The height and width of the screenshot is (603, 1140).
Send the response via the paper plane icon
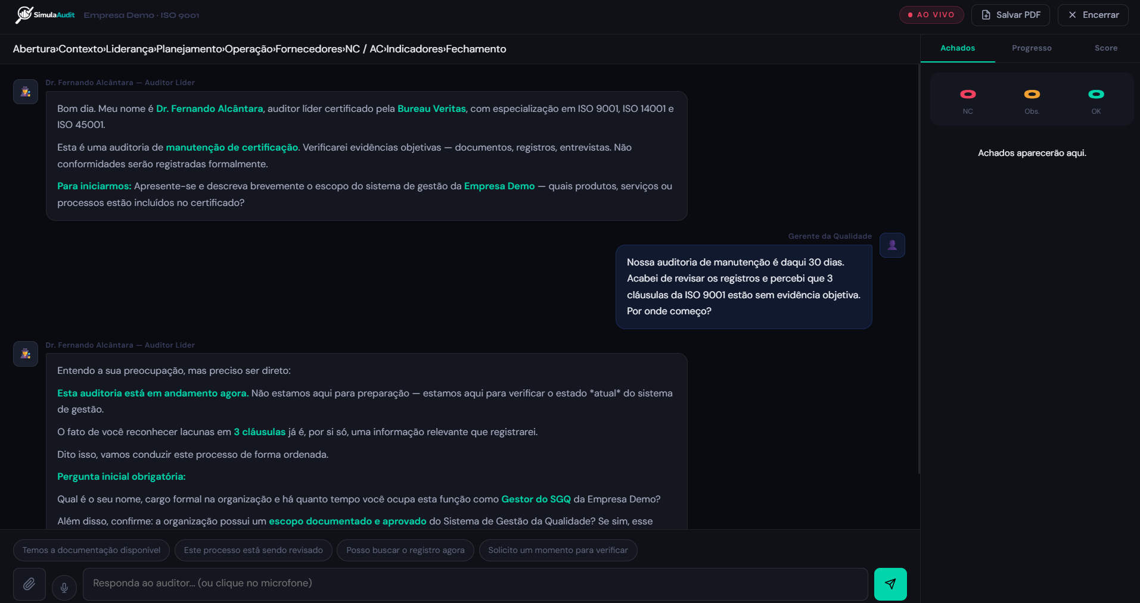point(890,584)
